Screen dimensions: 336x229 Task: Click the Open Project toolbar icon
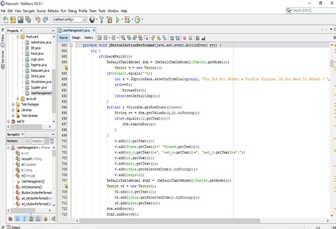(x=21, y=20)
